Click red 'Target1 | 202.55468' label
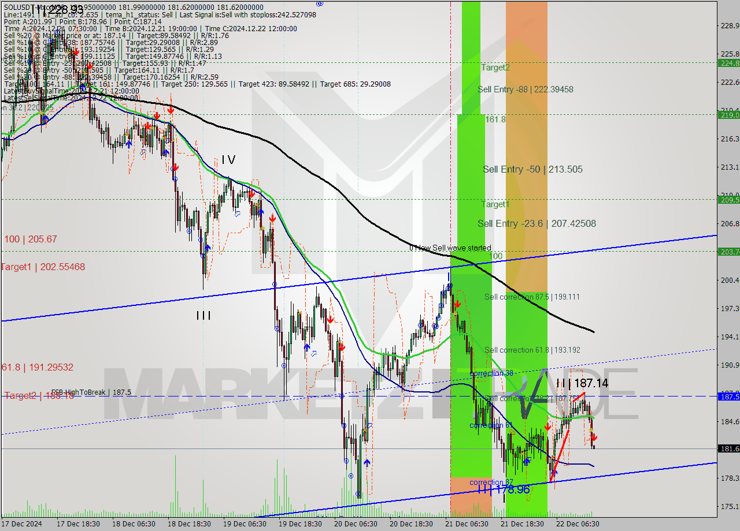 (43, 267)
